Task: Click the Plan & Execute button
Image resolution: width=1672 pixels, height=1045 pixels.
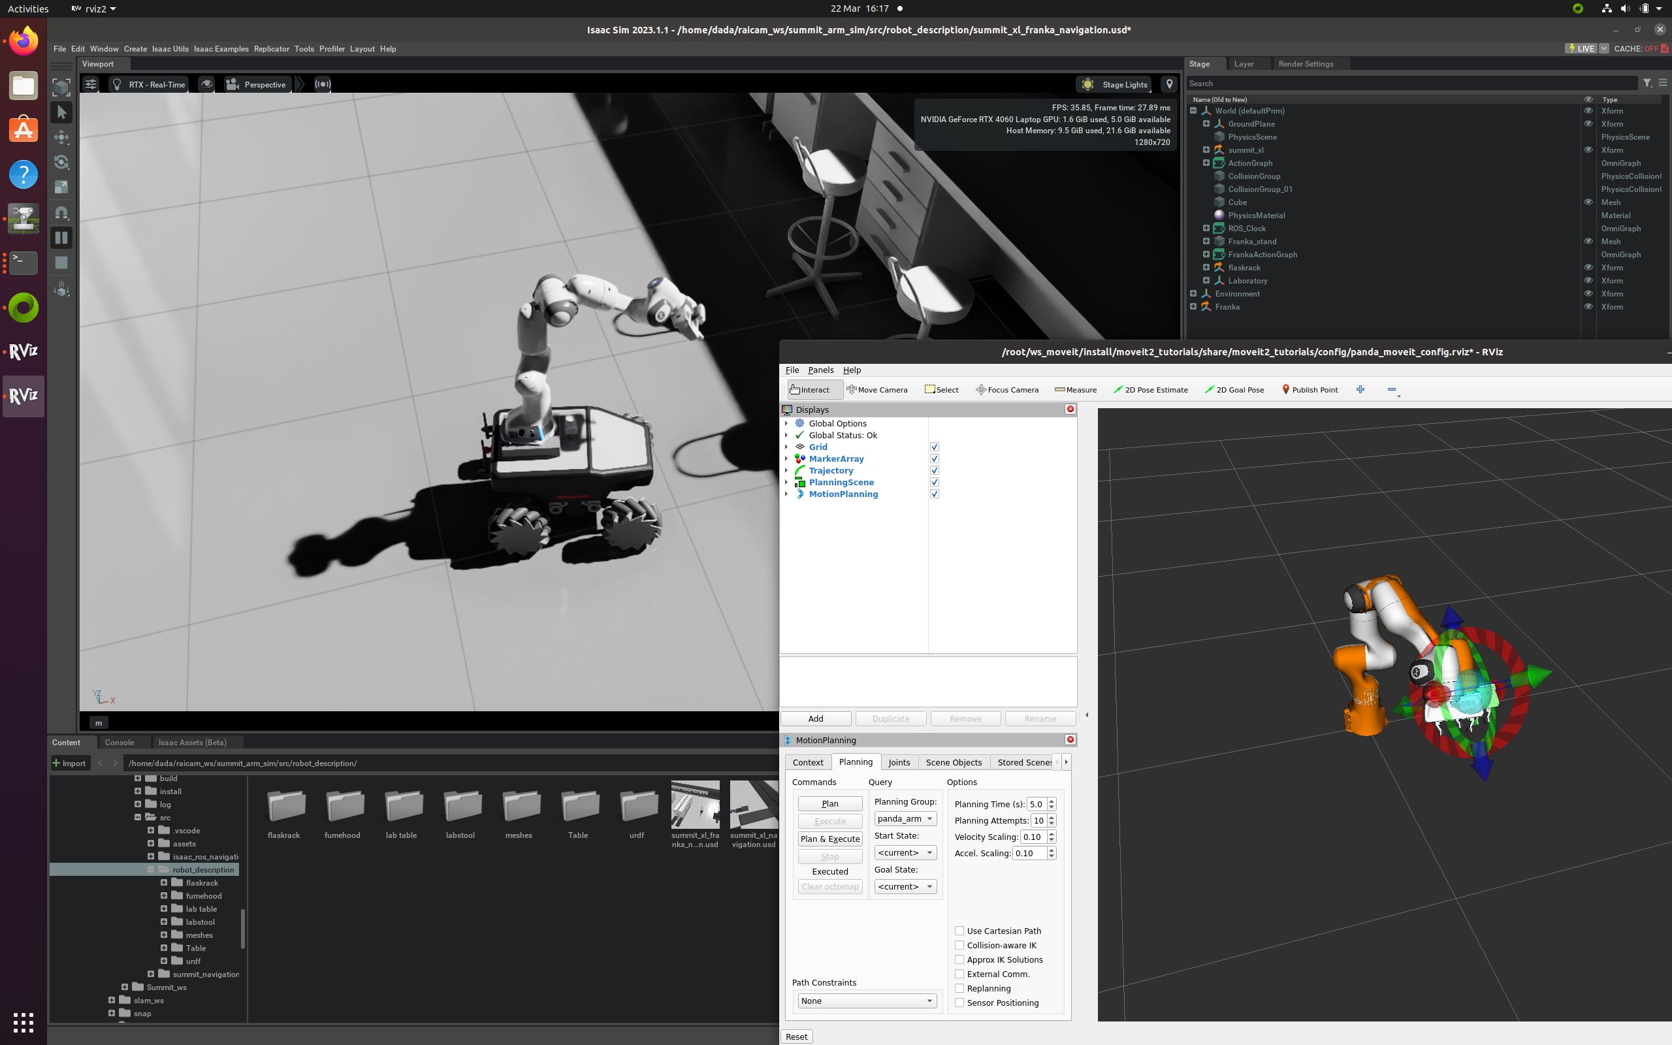Action: coord(829,839)
